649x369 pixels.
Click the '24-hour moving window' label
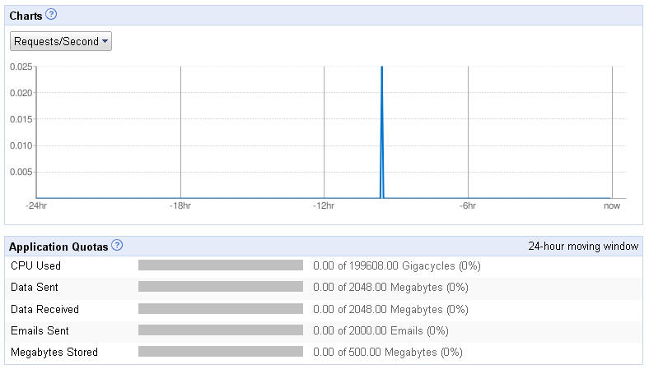583,247
